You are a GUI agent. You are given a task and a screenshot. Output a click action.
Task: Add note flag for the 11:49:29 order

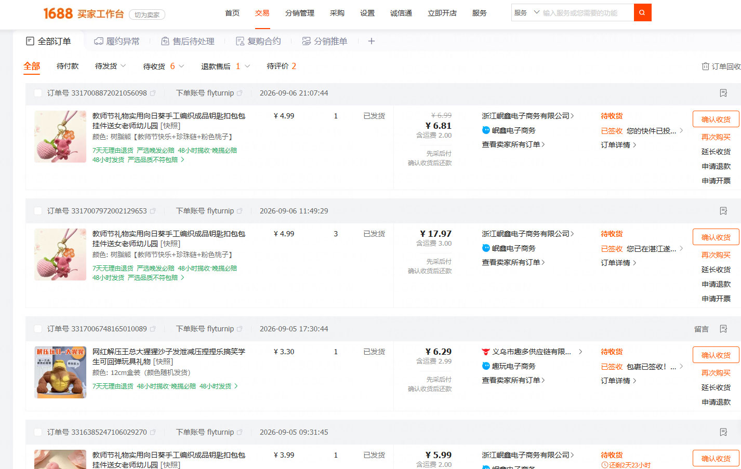(723, 211)
